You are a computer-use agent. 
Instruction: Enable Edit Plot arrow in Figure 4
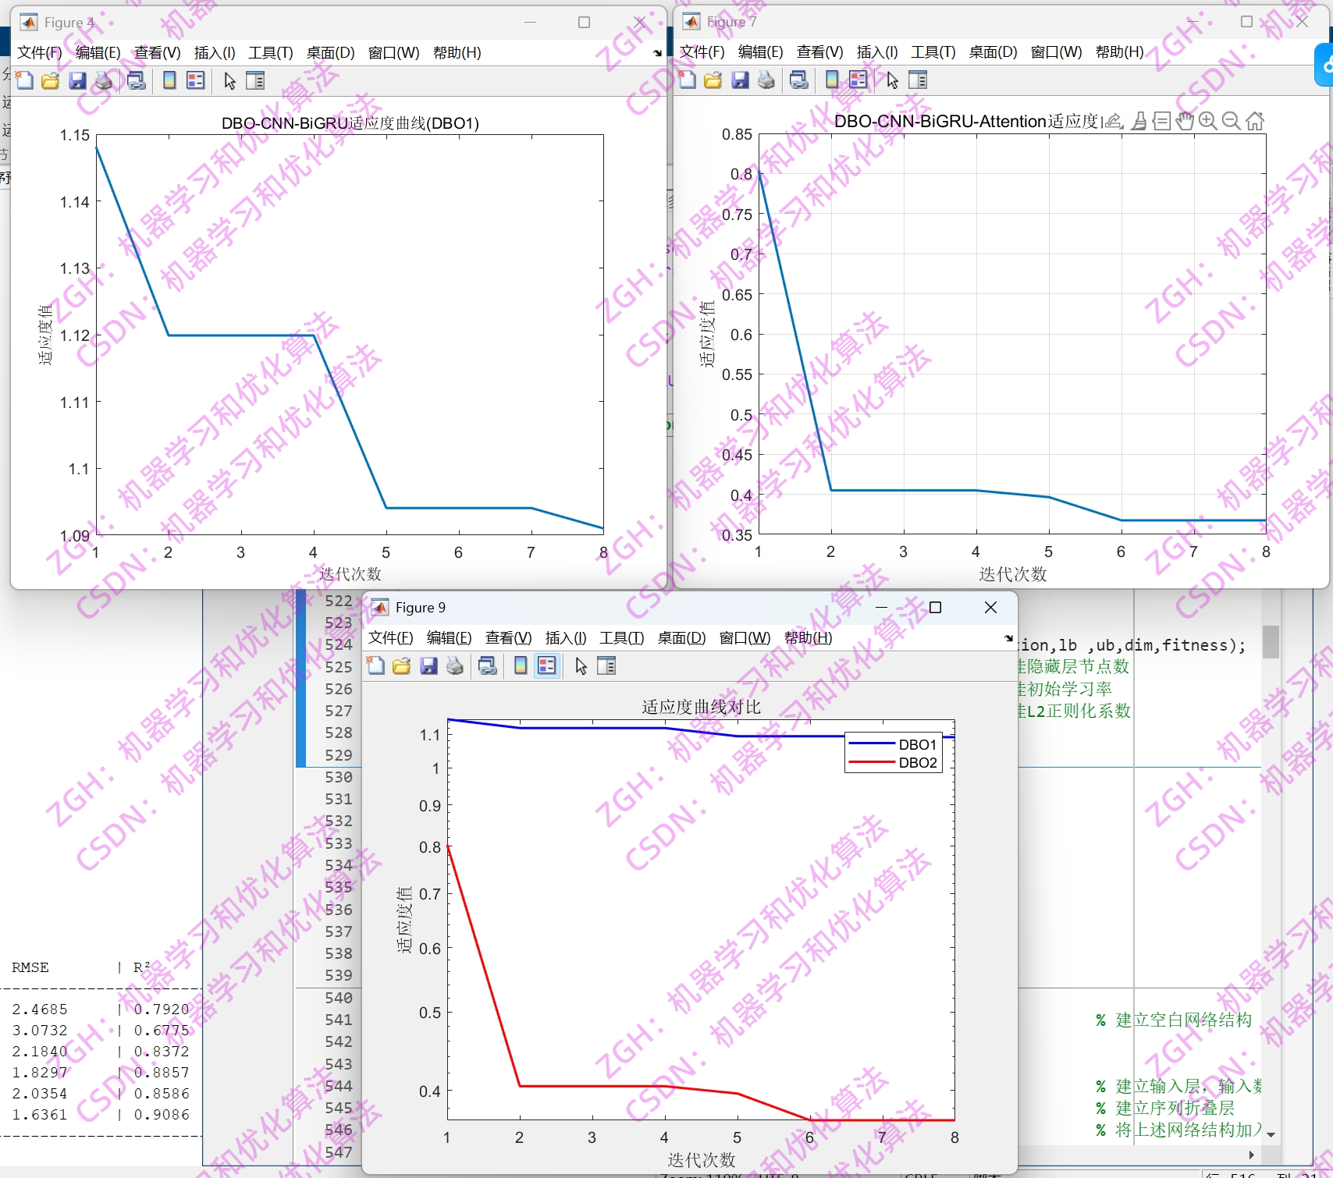(229, 80)
